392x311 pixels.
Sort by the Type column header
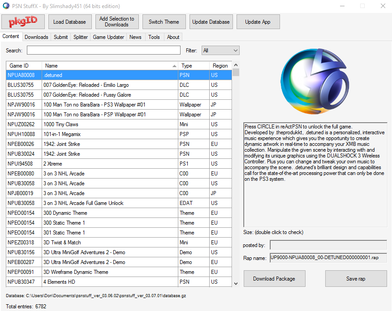coord(194,66)
